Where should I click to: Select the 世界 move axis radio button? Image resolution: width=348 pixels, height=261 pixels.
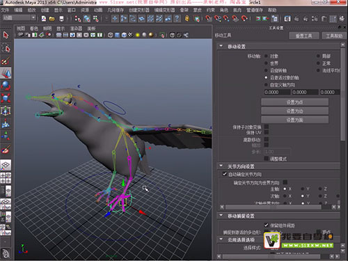coord(266,63)
